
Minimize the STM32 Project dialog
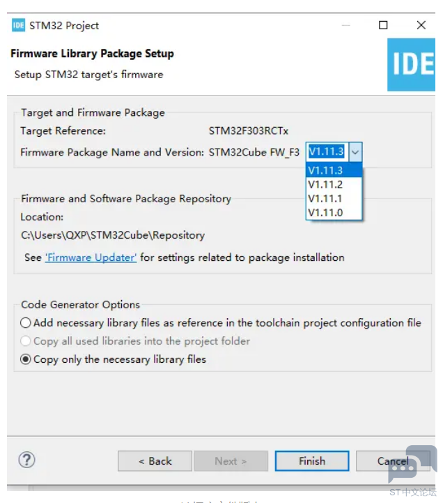[x=345, y=25]
